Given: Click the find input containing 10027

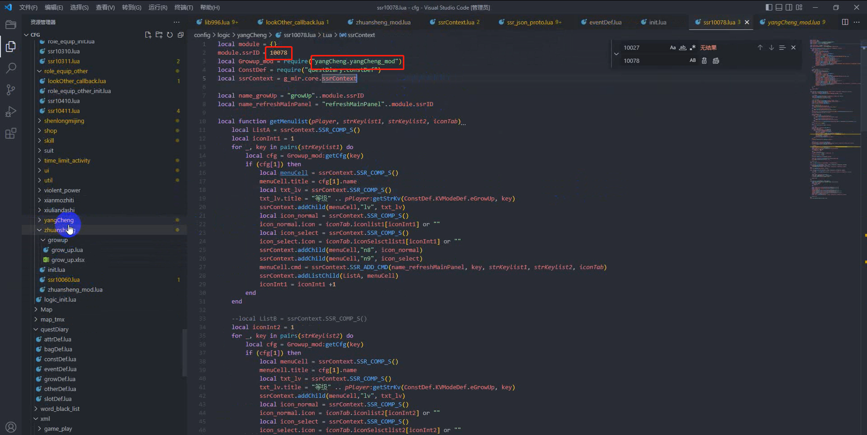Looking at the screenshot, I should pos(644,48).
